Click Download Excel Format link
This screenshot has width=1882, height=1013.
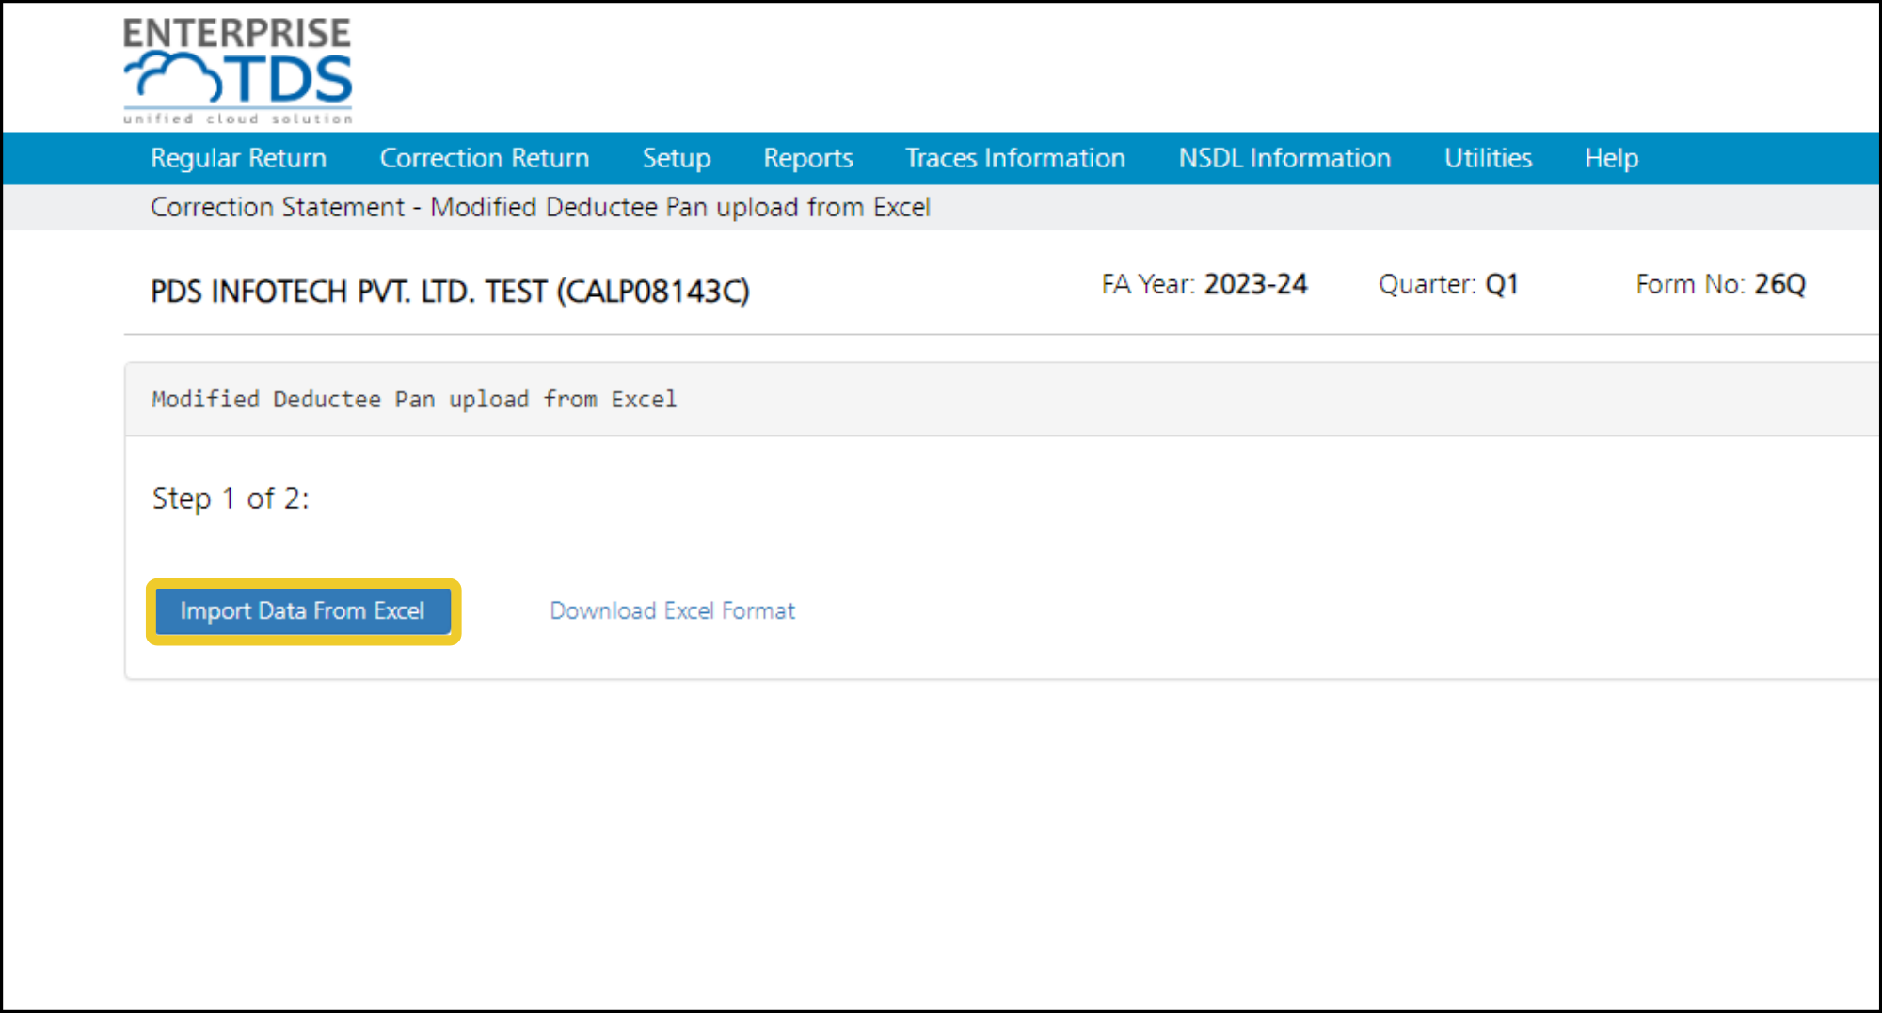[x=672, y=611]
